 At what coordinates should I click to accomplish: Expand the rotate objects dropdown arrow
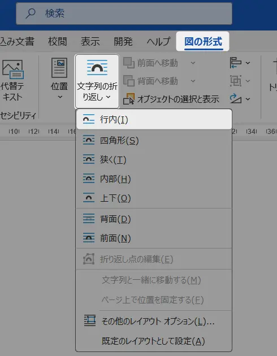click(248, 99)
